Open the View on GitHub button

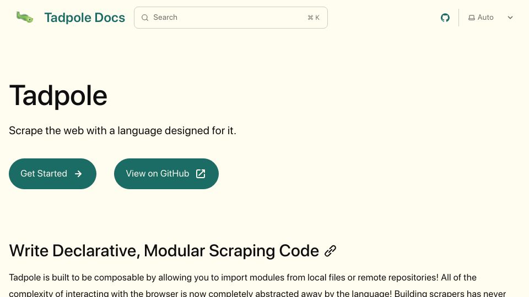[x=166, y=174]
